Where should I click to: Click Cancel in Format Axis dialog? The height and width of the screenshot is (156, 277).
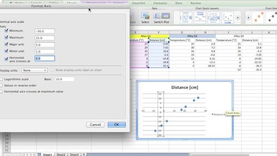(x=95, y=124)
